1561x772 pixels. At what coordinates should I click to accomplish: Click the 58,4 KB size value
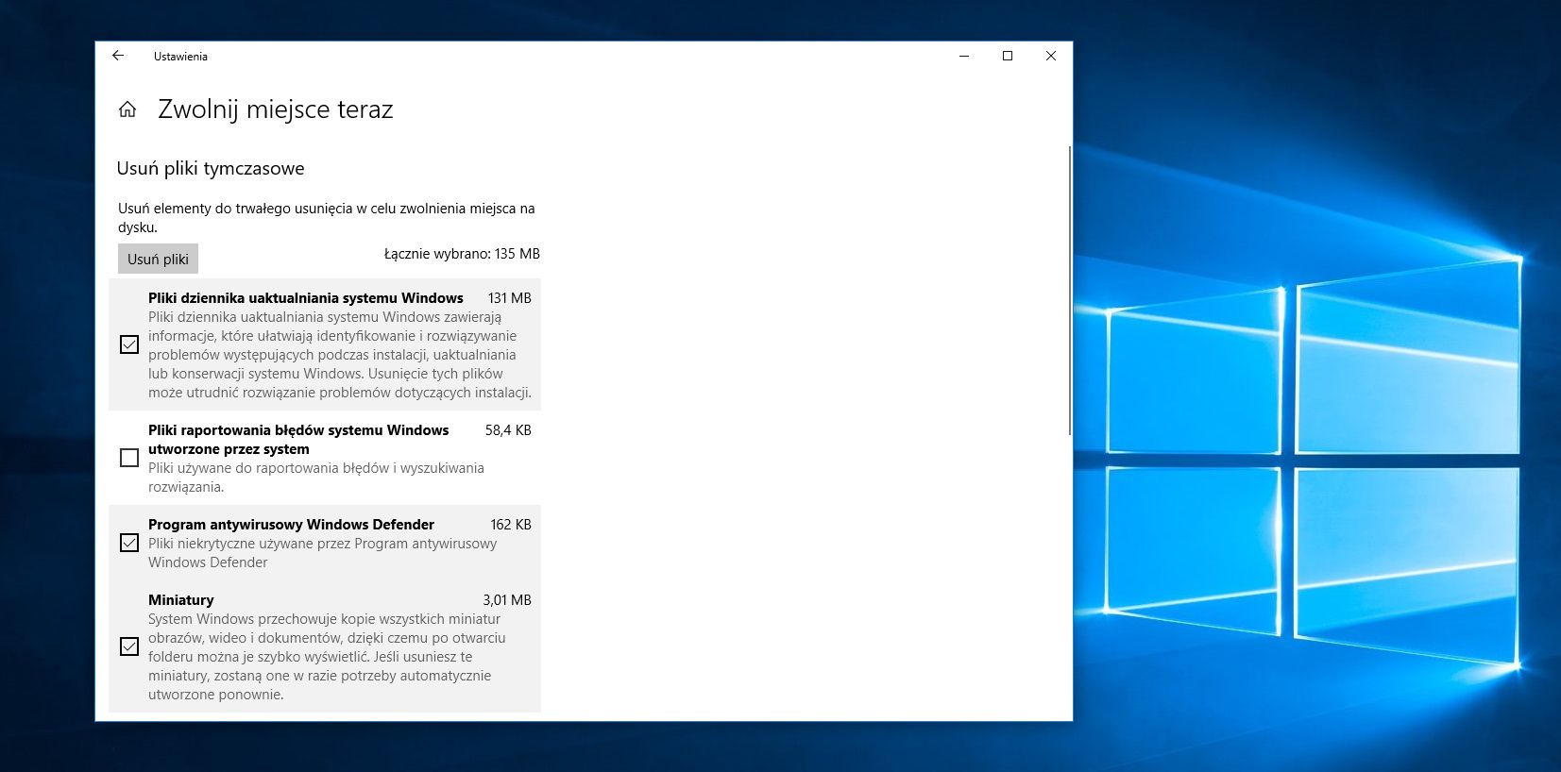point(508,430)
